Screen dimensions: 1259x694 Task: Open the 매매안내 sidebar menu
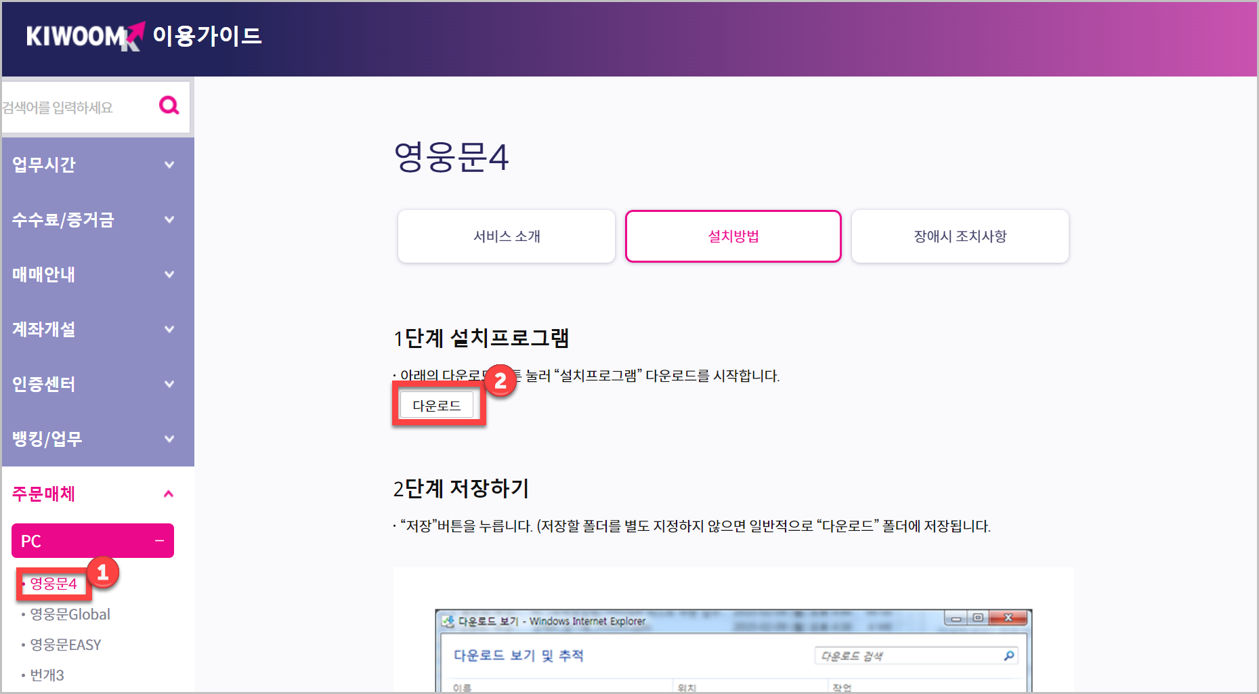pyautogui.click(x=98, y=274)
